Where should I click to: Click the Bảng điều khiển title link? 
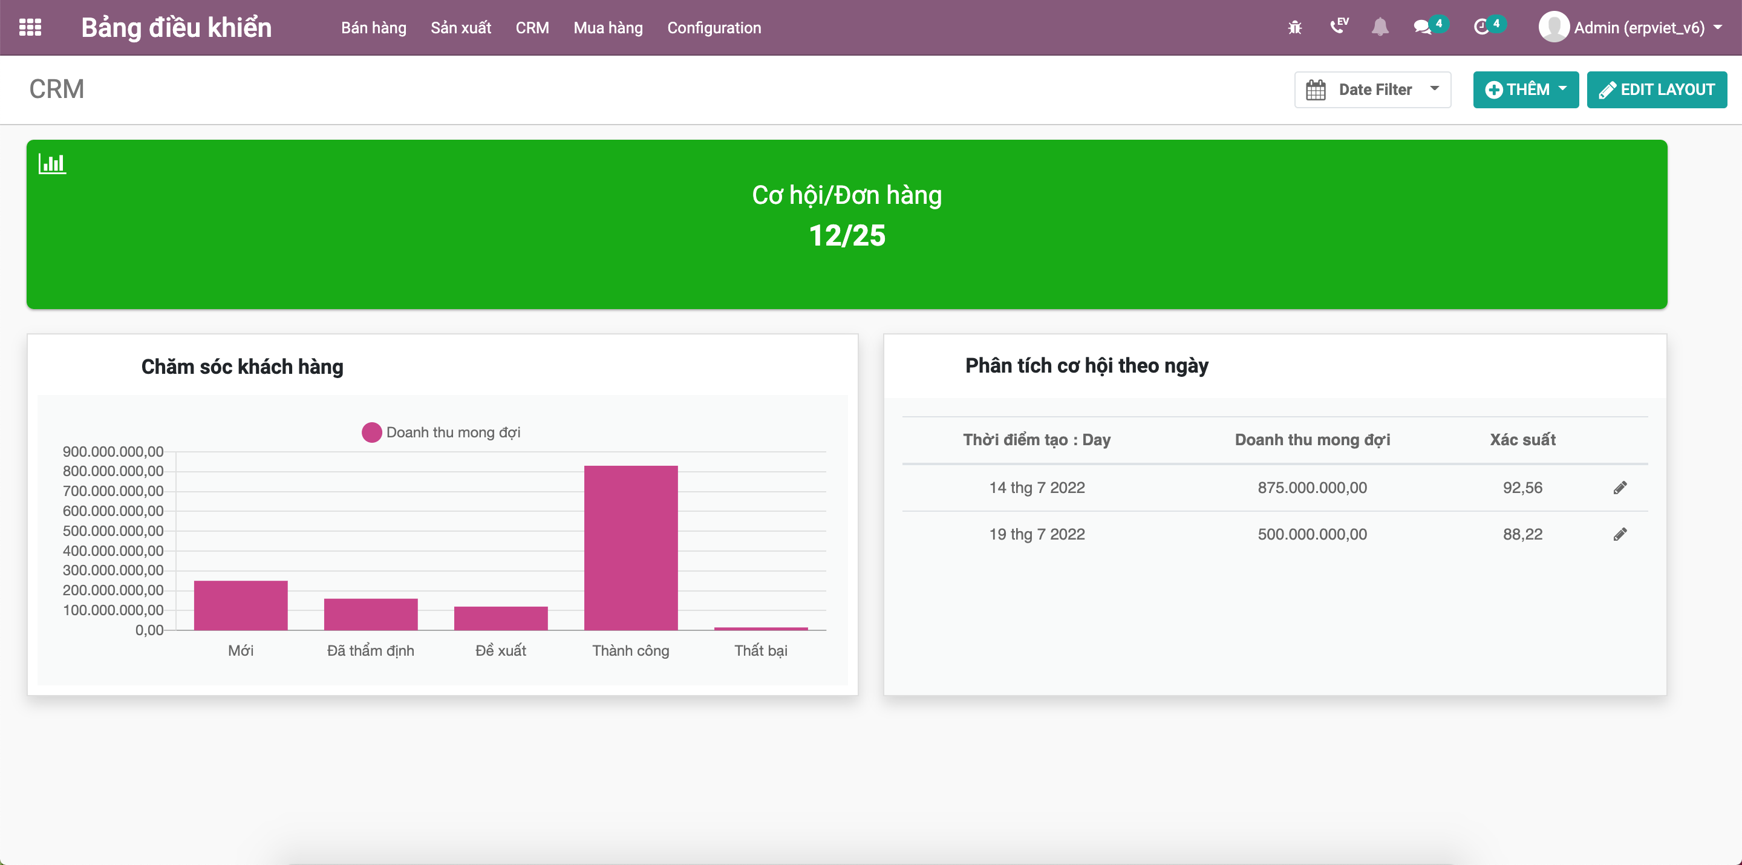pos(177,28)
